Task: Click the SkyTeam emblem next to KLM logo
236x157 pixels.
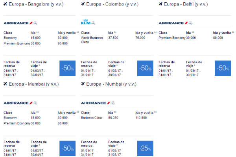Action: point(93,23)
